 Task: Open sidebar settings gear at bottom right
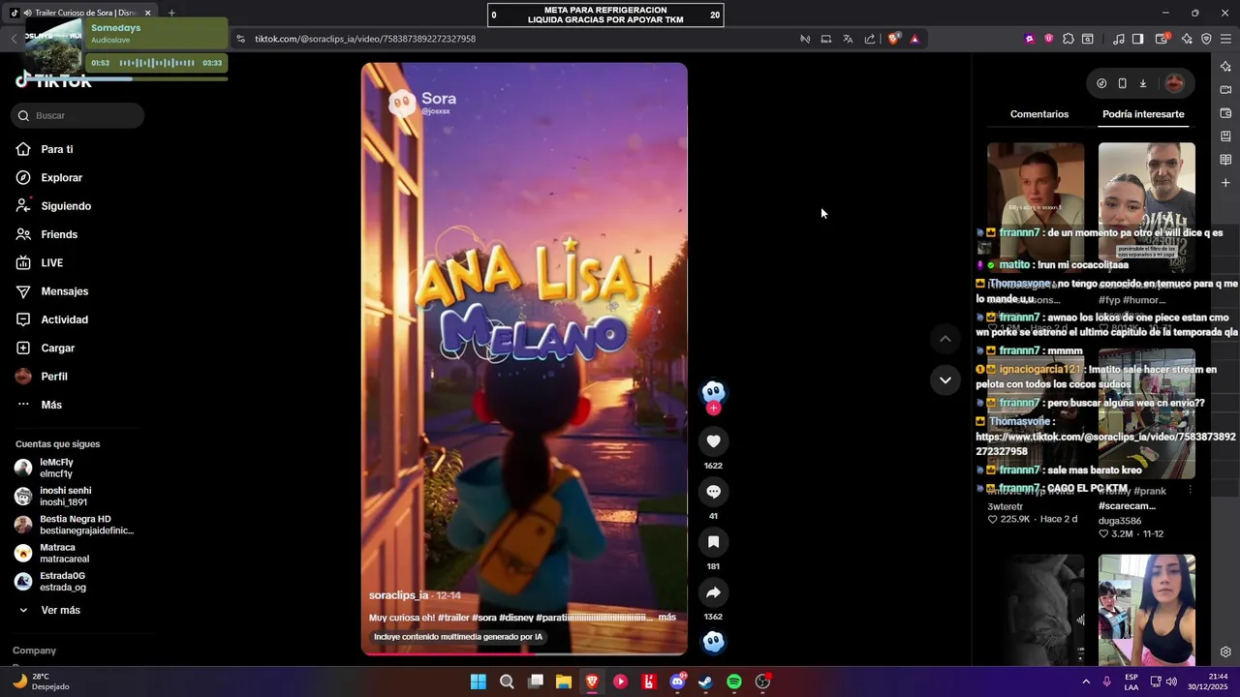(1225, 652)
